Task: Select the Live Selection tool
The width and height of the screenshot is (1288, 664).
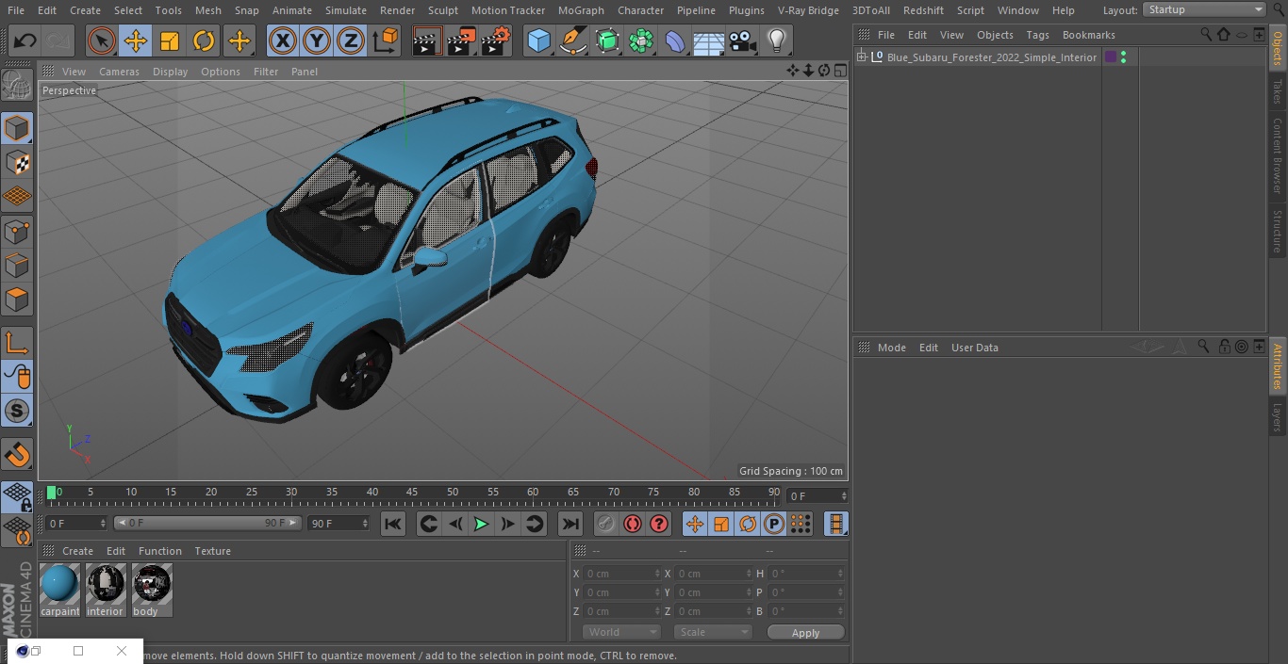Action: click(102, 40)
